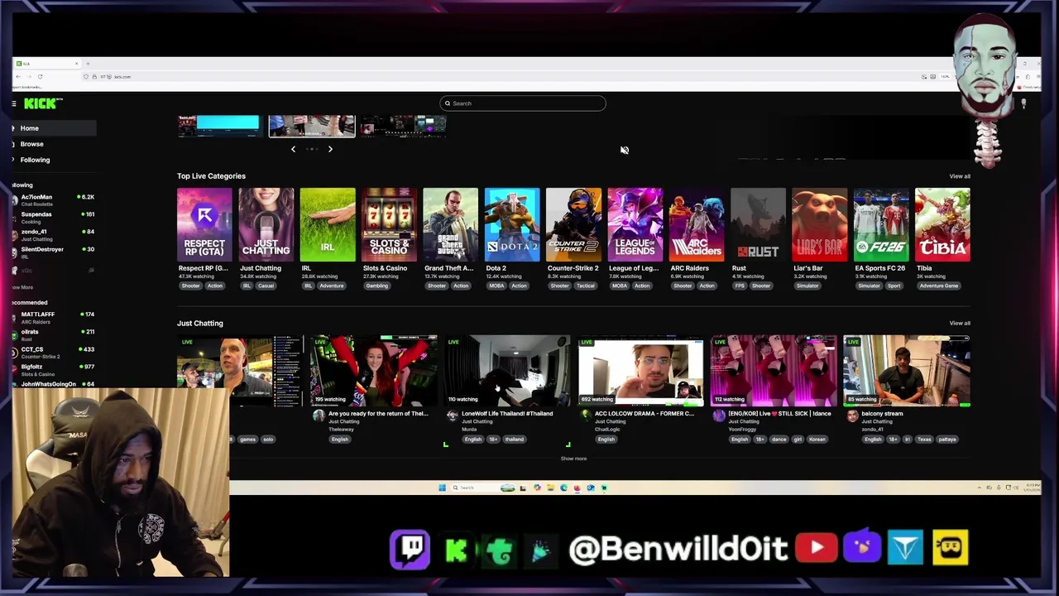Open the Liar's Bar category tile
The image size is (1059, 596).
click(x=819, y=225)
